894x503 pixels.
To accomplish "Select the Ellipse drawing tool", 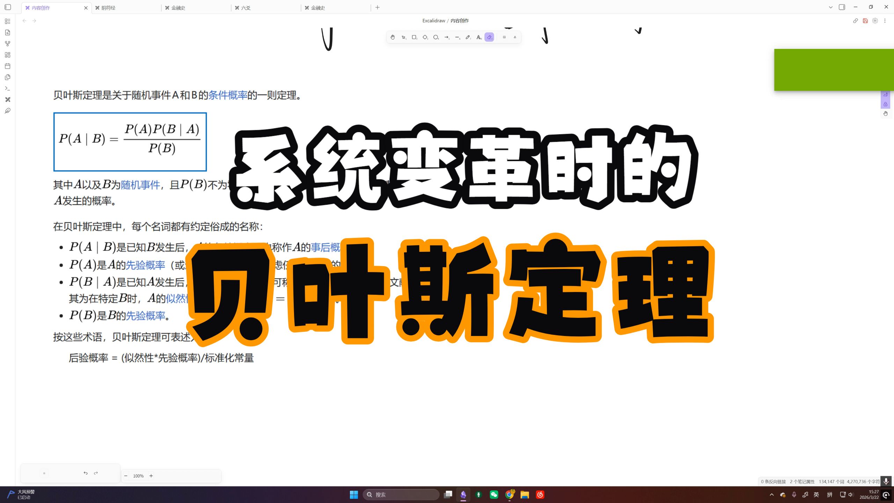I will [x=436, y=37].
